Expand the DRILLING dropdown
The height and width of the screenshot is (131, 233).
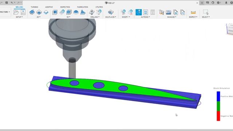coord(95,17)
